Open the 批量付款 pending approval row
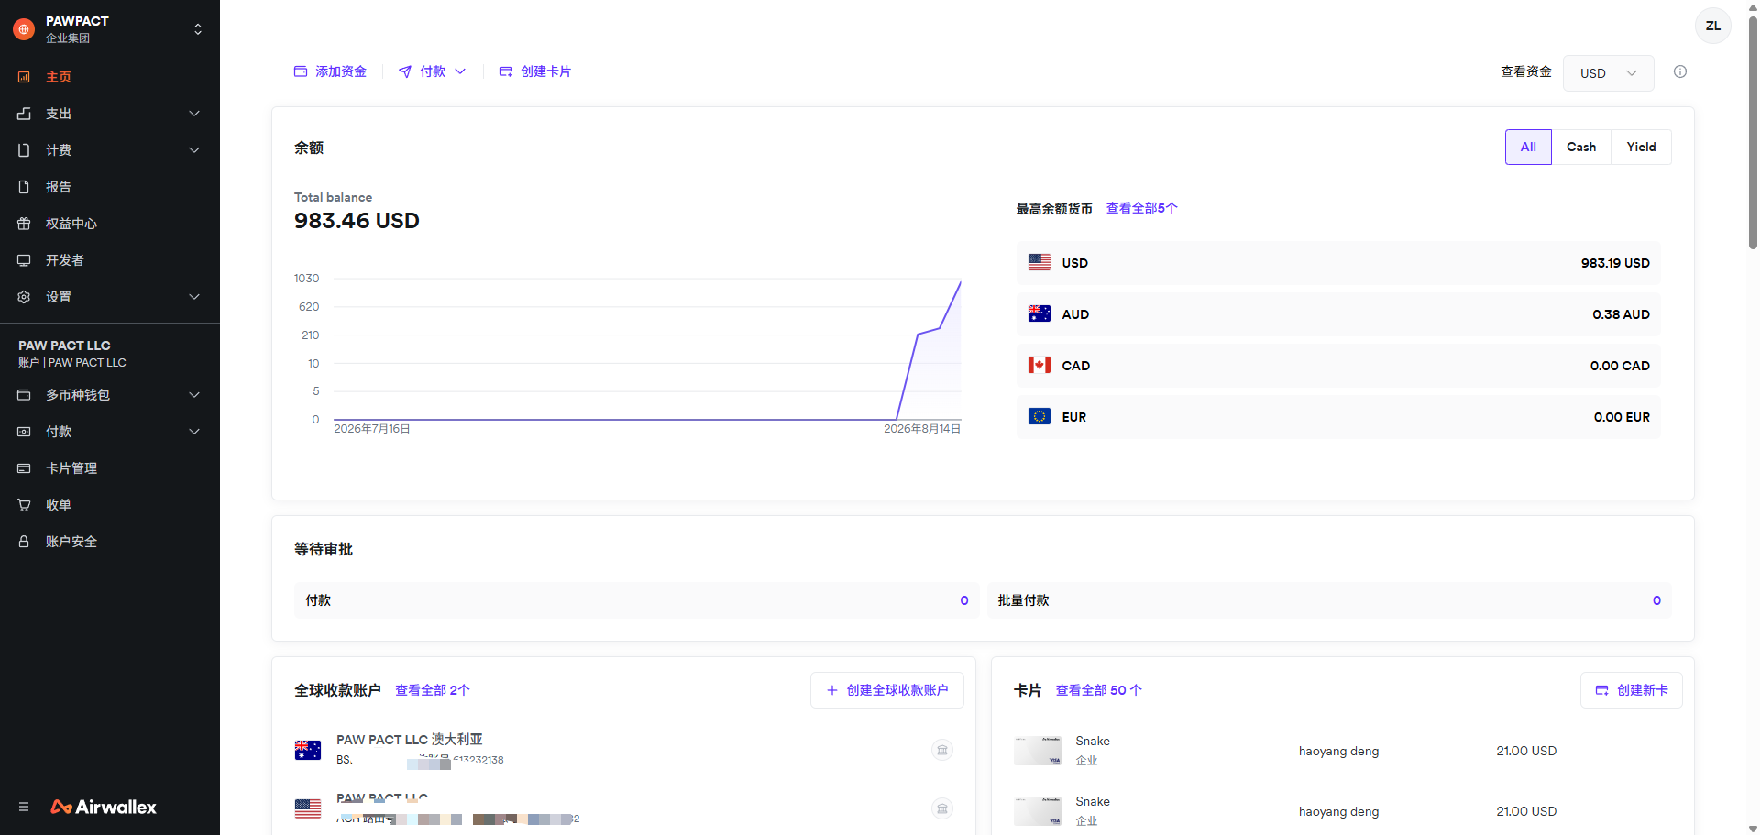Viewport: 1760px width, 835px height. [x=1329, y=600]
